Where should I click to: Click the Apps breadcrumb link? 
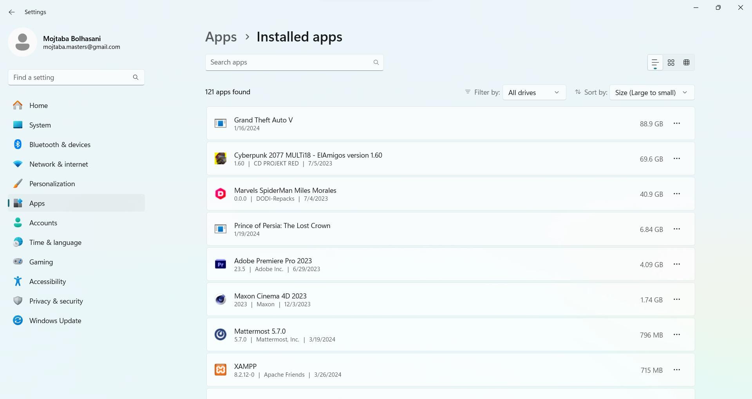point(221,37)
